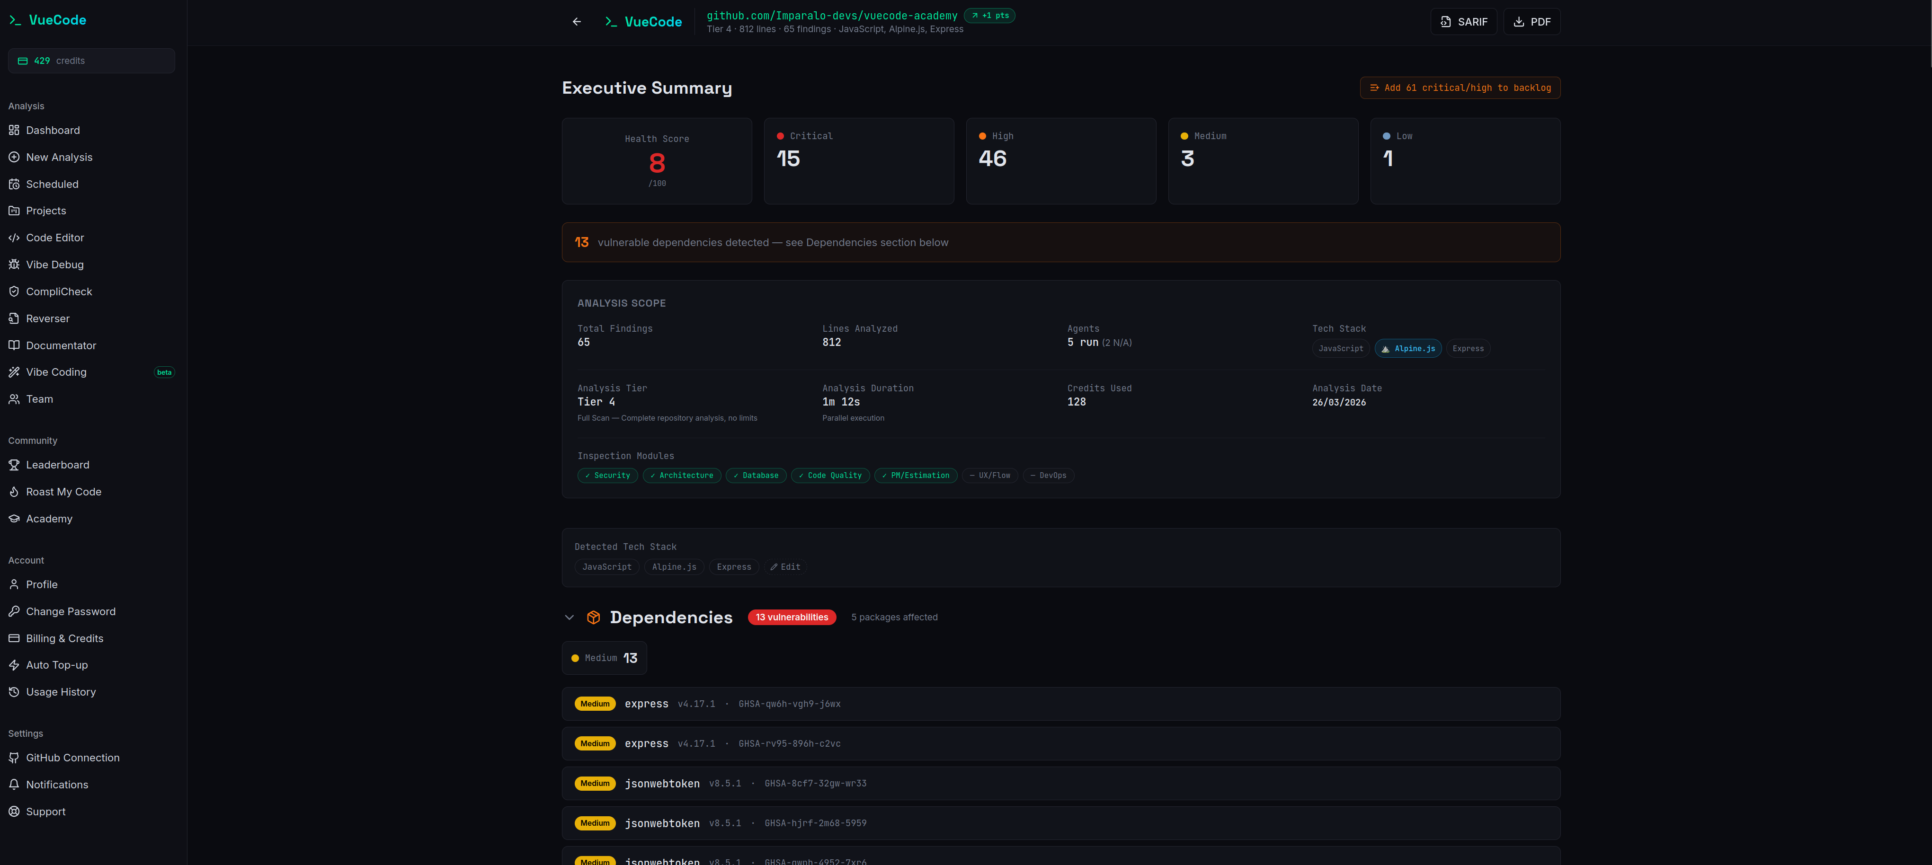The image size is (1932, 865).
Task: Expand the first express GHSA-qw6h vulnerability row
Action: (1060, 704)
